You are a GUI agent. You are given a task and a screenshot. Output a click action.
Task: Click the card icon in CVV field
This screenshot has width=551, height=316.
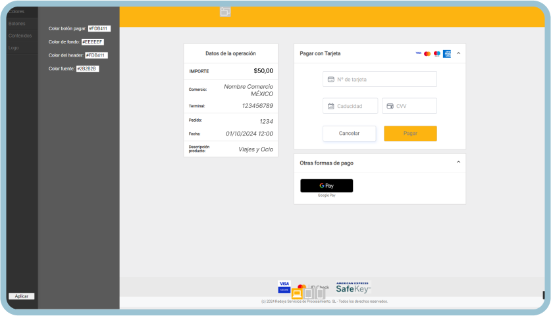pyautogui.click(x=390, y=106)
